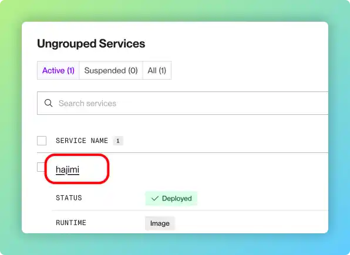Click the green Deployed status badge
The image size is (350, 255).
[171, 198]
